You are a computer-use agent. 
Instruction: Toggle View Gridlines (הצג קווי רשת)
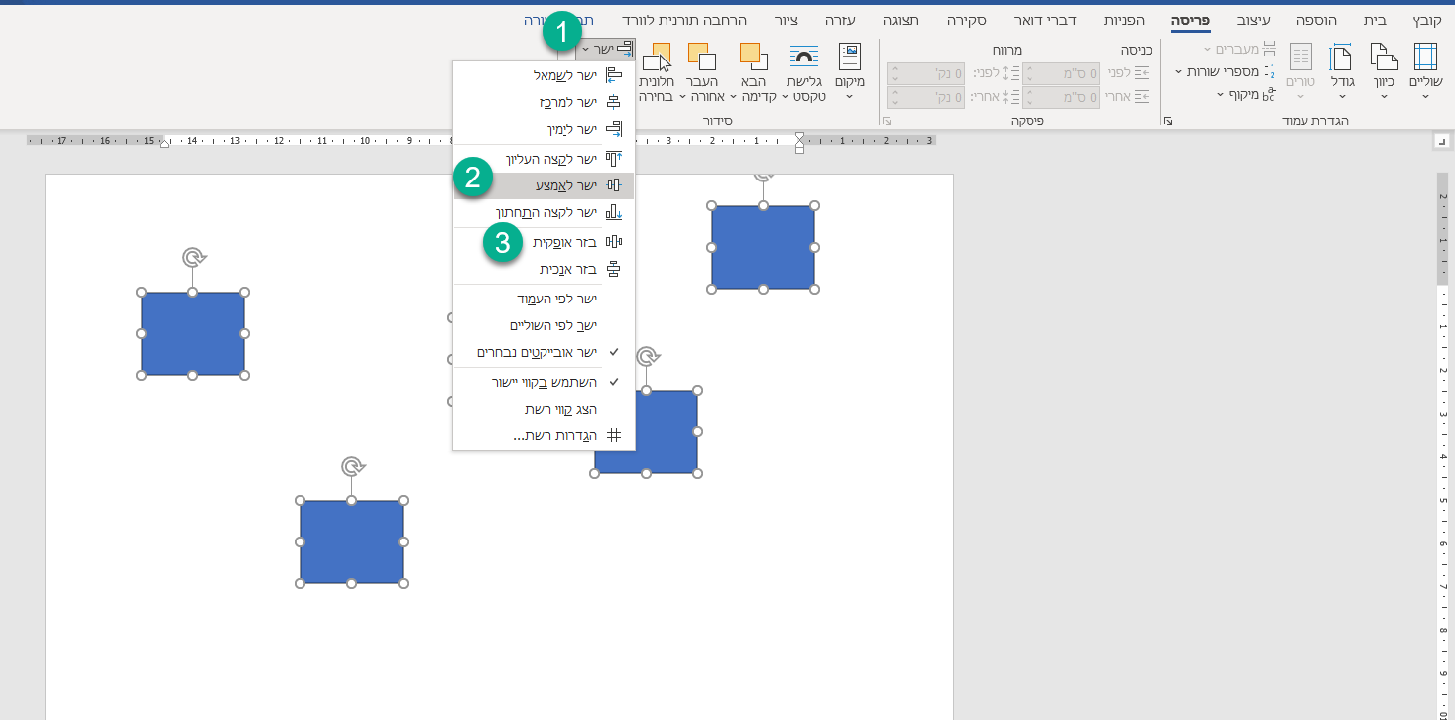tap(544, 409)
